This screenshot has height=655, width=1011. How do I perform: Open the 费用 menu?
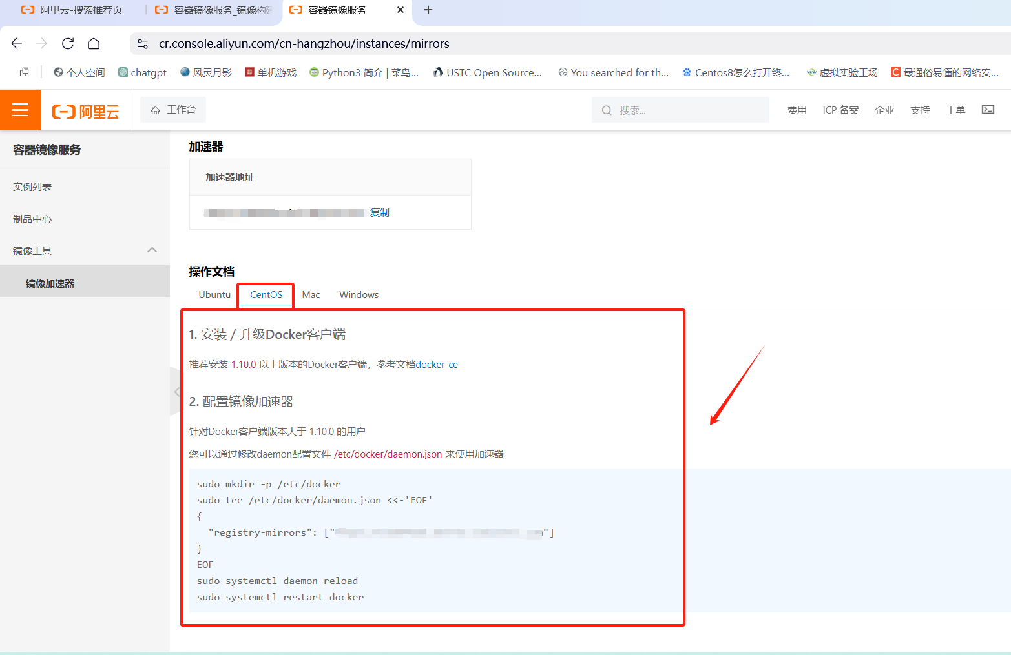[797, 110]
